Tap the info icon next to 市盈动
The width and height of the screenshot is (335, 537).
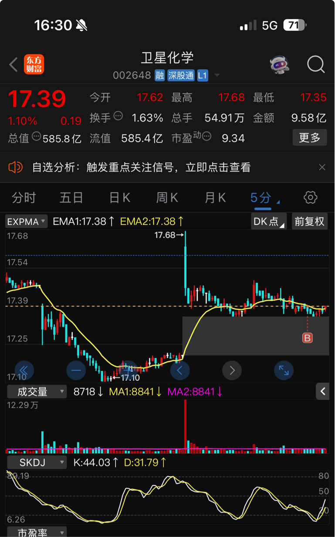pos(206,136)
